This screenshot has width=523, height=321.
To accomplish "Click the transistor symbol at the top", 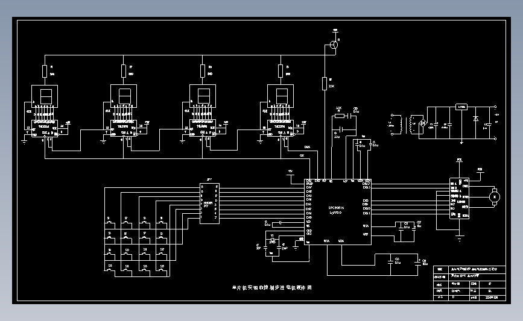I will [x=334, y=45].
